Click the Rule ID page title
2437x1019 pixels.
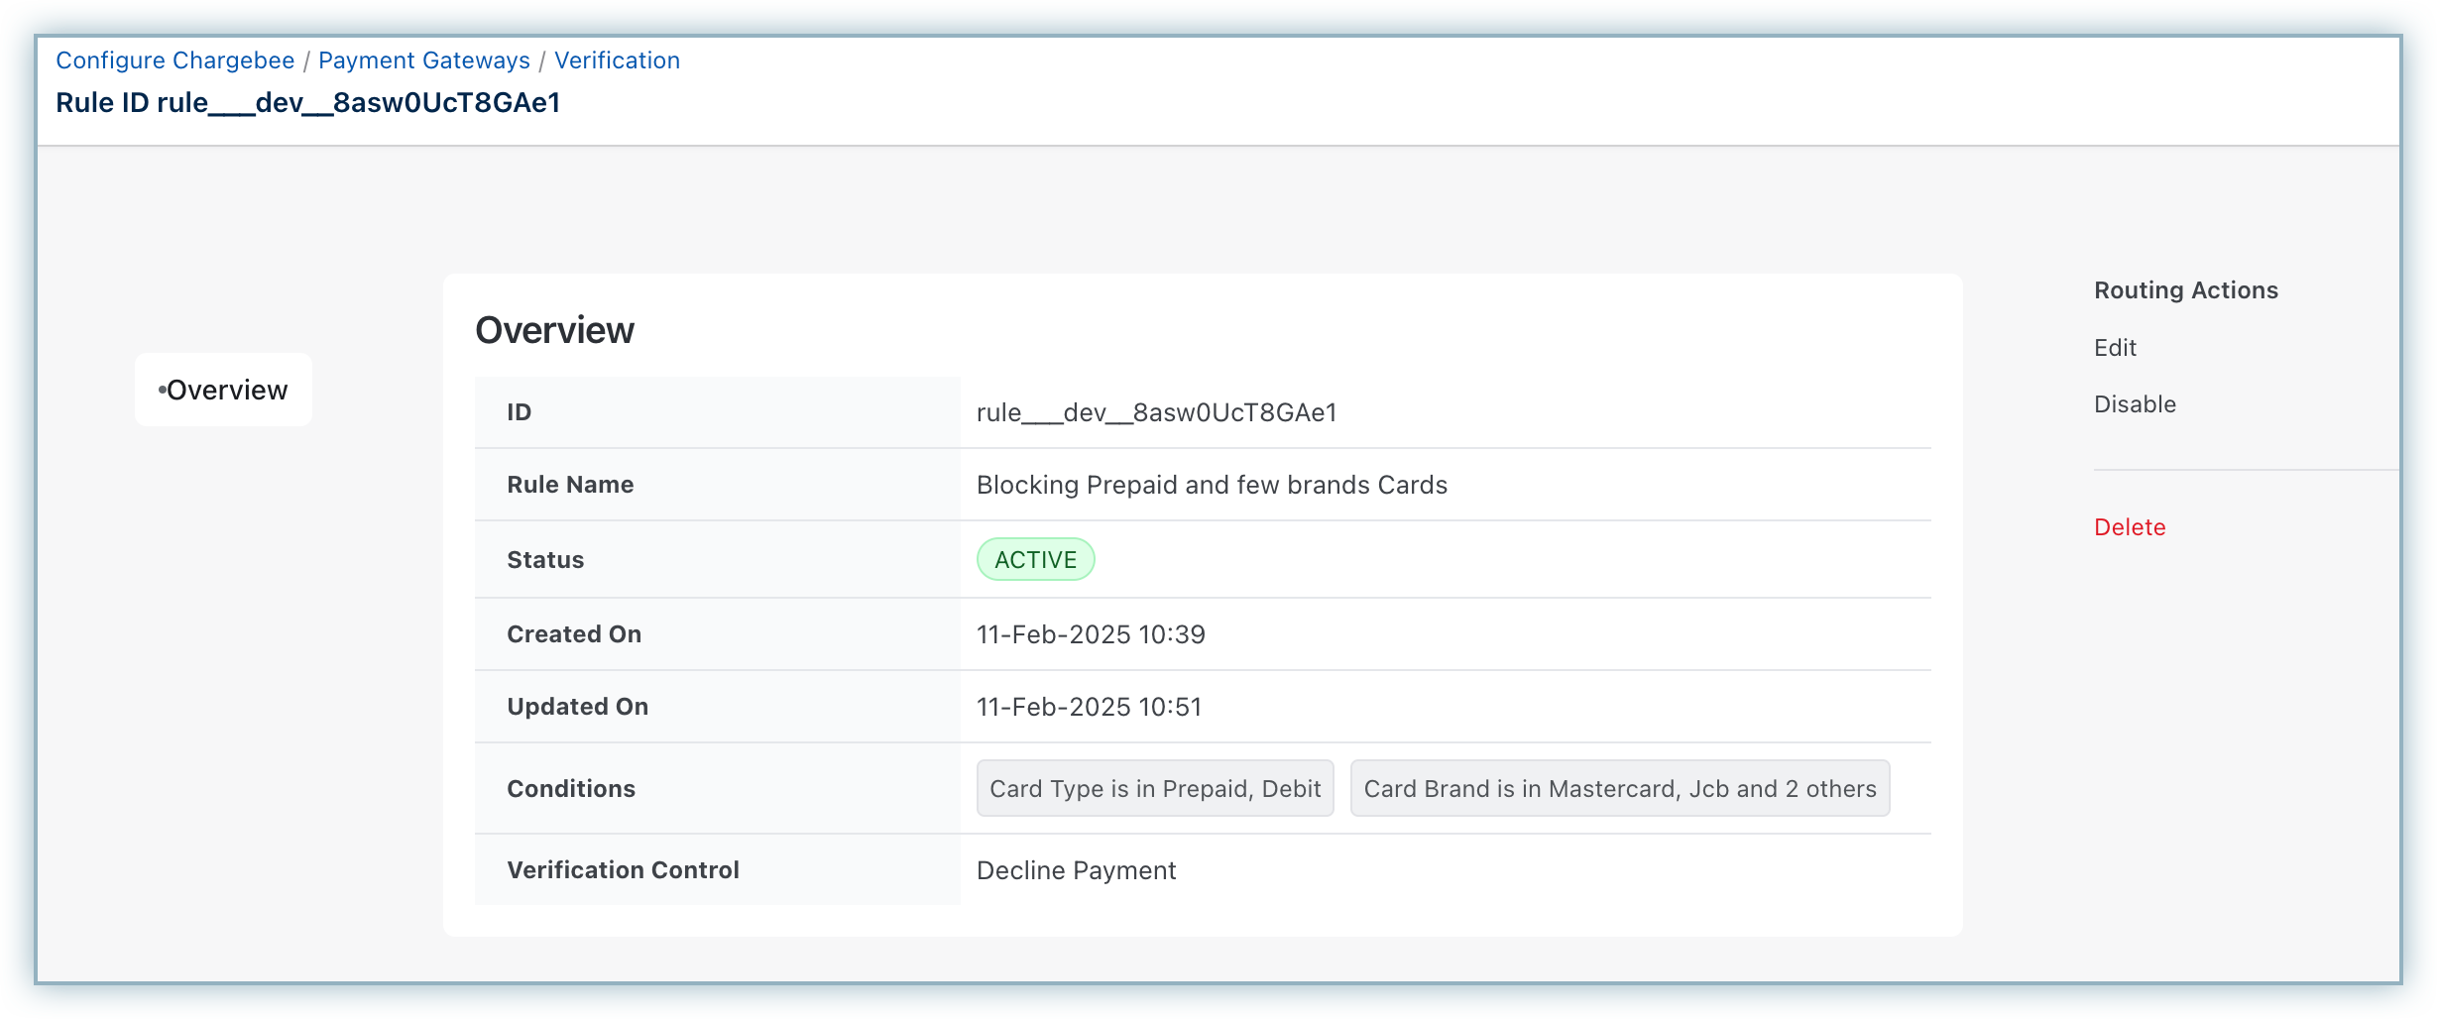click(x=307, y=103)
